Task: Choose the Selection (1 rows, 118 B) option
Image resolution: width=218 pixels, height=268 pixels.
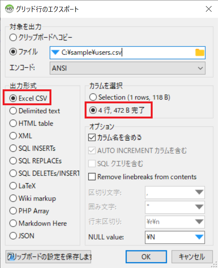Action: (x=130, y=97)
